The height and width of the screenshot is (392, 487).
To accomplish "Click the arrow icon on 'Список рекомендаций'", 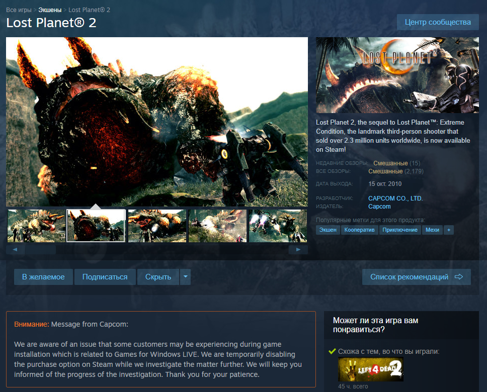I will (459, 277).
